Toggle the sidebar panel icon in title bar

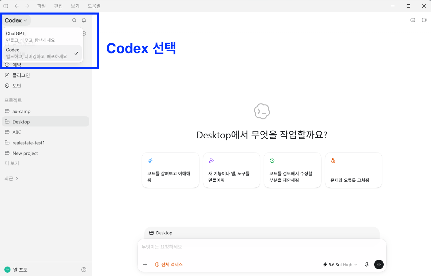[6, 6]
